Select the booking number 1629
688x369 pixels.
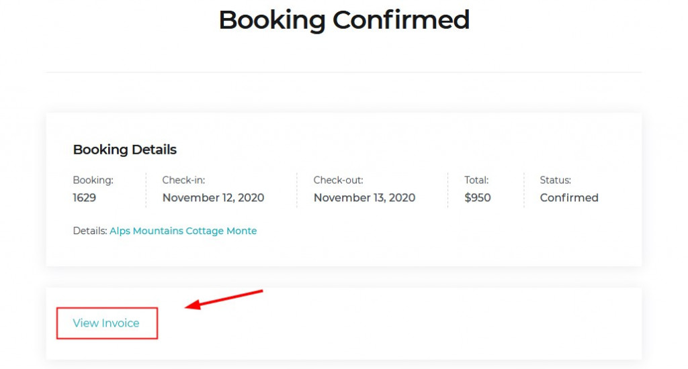[85, 198]
